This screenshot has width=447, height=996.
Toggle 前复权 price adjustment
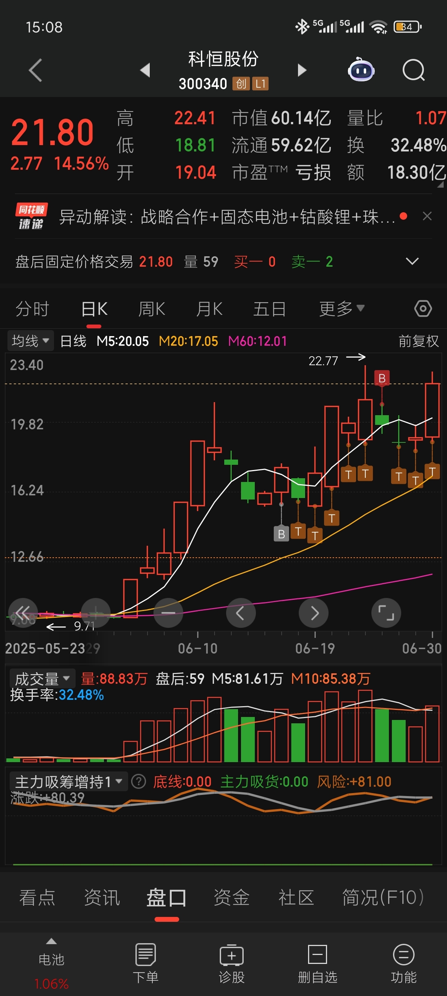click(418, 341)
